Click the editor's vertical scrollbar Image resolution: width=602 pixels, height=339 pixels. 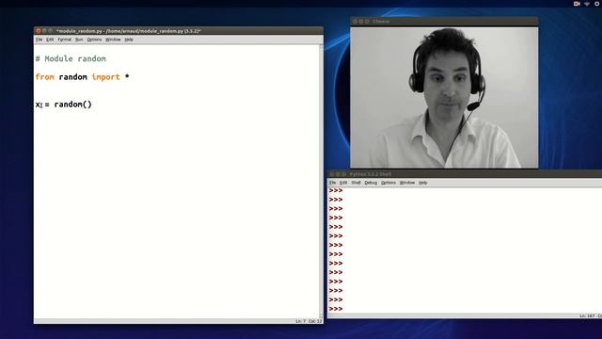click(x=322, y=181)
